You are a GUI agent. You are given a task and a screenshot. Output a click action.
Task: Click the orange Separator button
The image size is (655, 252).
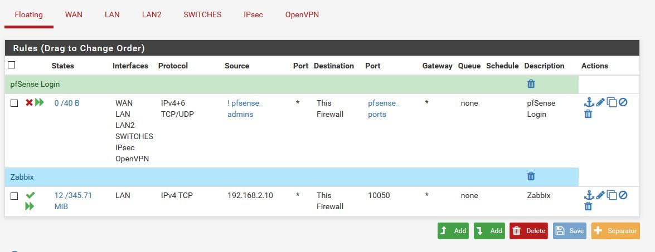(x=615, y=231)
